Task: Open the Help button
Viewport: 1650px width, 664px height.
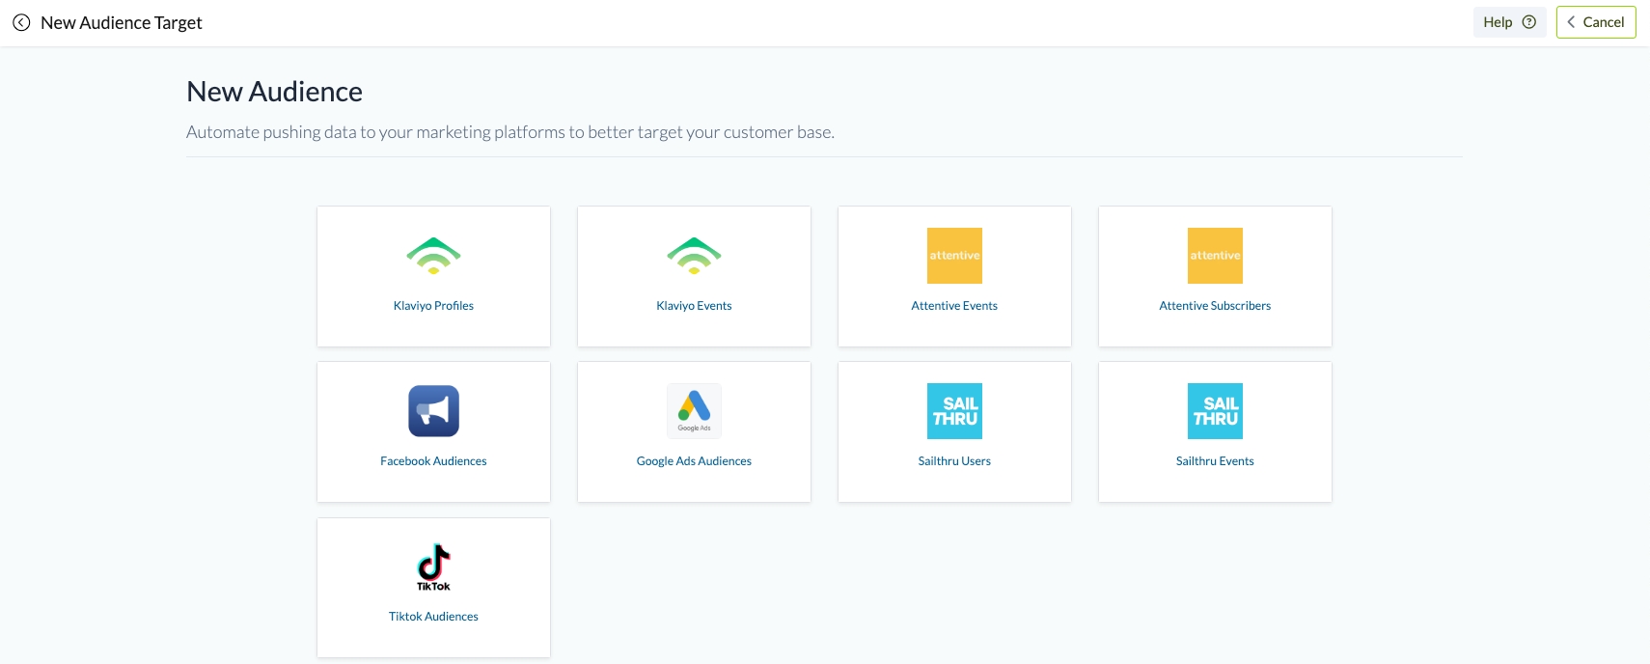Action: click(1508, 22)
